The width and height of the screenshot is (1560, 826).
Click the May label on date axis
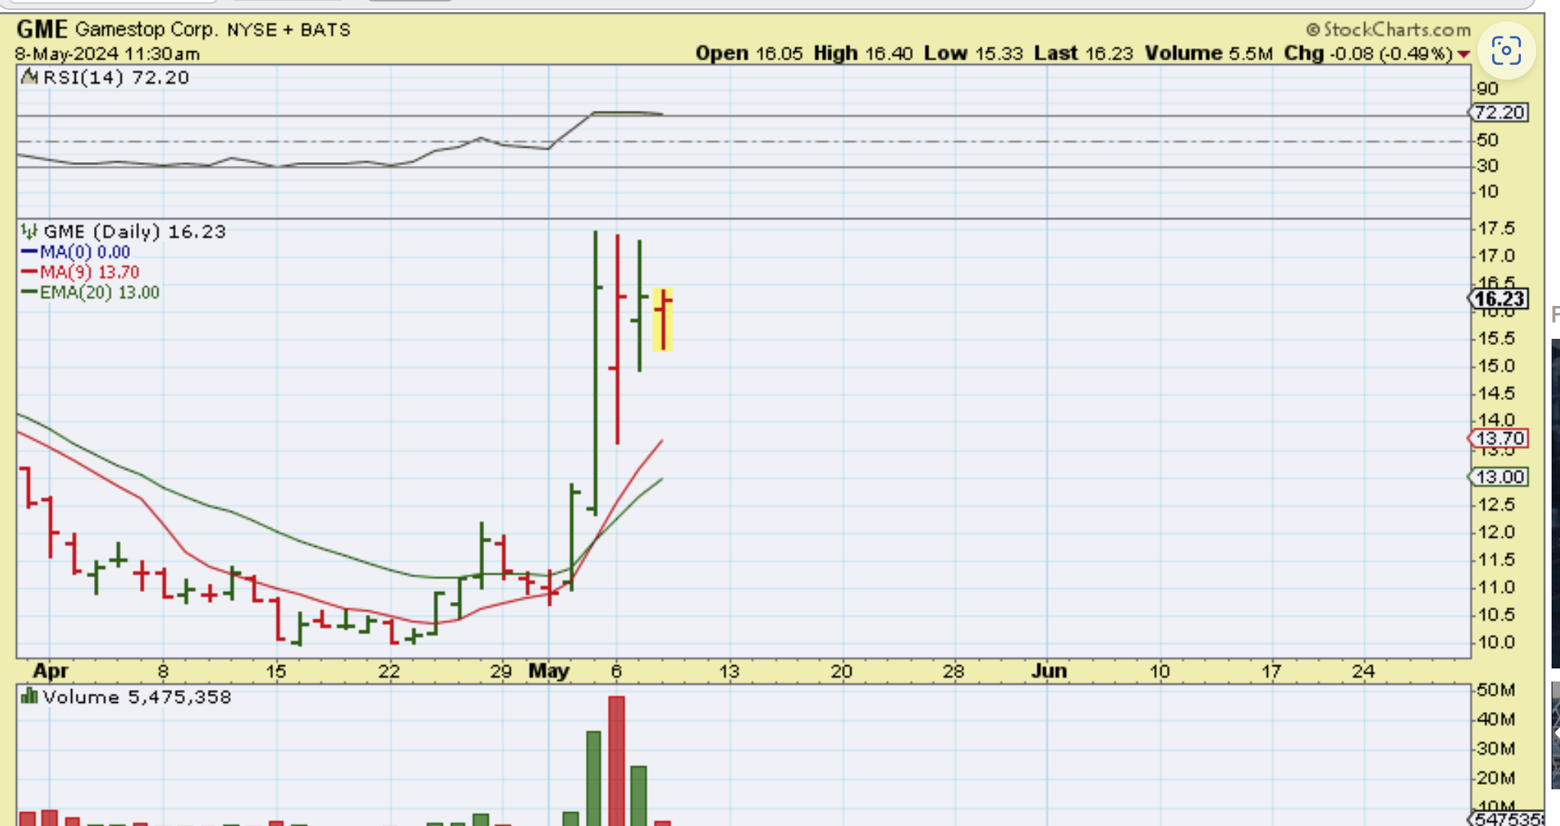point(549,671)
